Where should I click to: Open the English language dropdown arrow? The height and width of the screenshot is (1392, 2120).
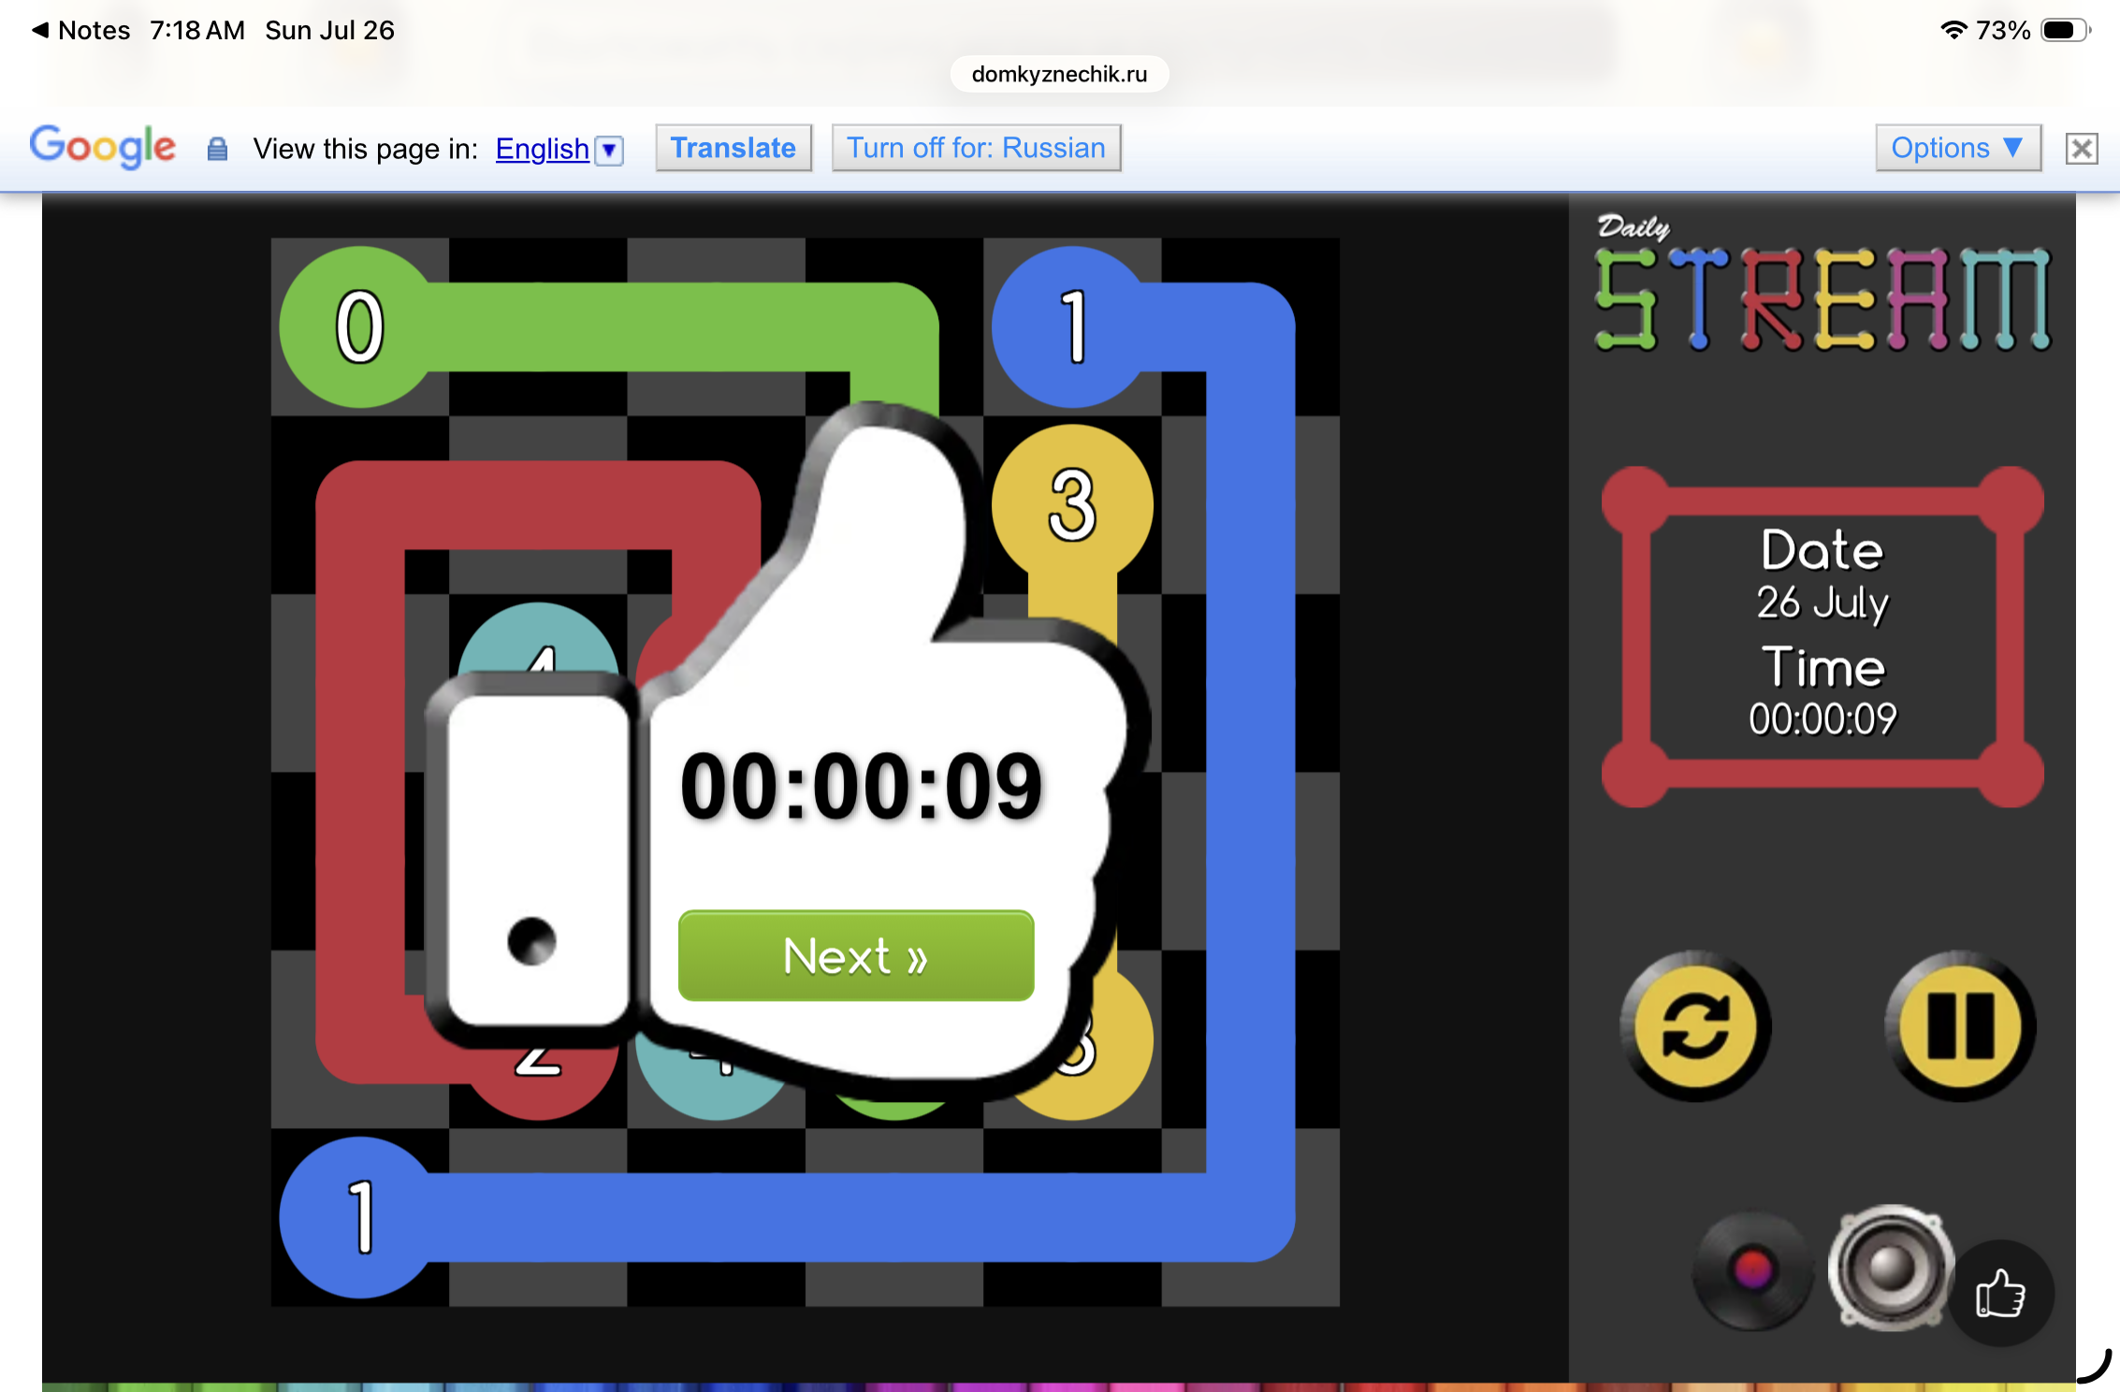tap(609, 150)
